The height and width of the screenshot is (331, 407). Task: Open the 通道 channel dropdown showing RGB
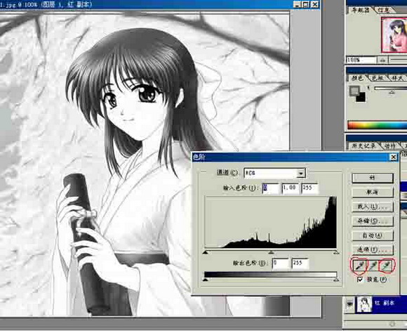pos(274,173)
